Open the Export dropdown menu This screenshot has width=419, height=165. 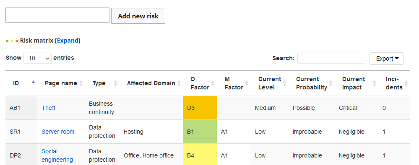[386, 58]
